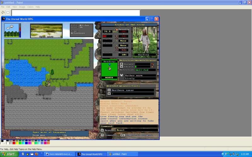Click the taskbar clock showing 2:33 AM

pos(245,154)
